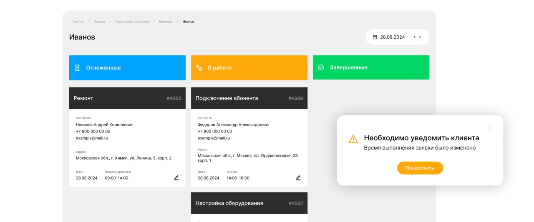Click the Продолжить button
The image size is (534, 222).
tap(420, 168)
